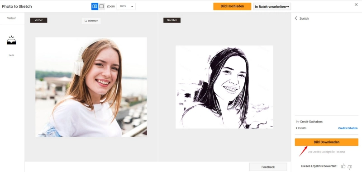This screenshot has height=172, width=362.
Task: Click the Ihr Credit-Guthaben label
Action: pyautogui.click(x=309, y=122)
